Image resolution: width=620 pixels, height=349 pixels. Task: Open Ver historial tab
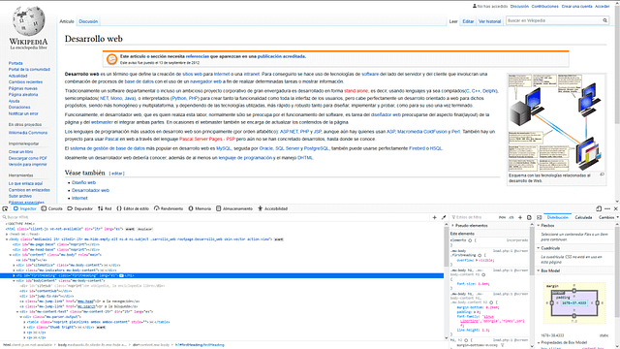pos(489,21)
